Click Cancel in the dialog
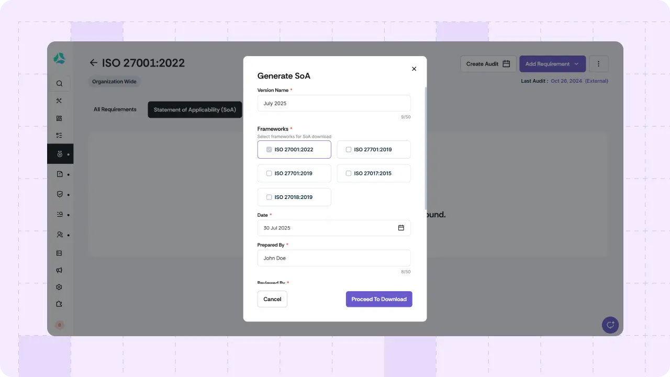Screen dimensions: 670x377 click(x=272, y=299)
